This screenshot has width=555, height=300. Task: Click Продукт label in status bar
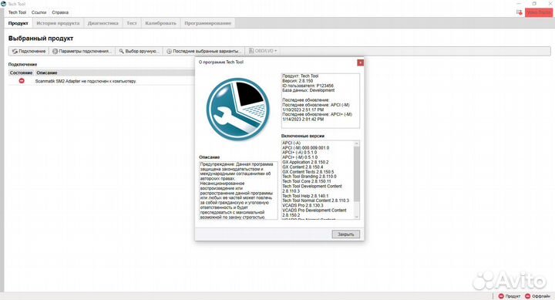point(513,296)
